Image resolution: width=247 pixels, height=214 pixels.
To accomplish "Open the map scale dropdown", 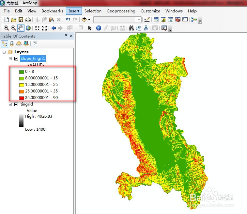I will click(x=139, y=20).
